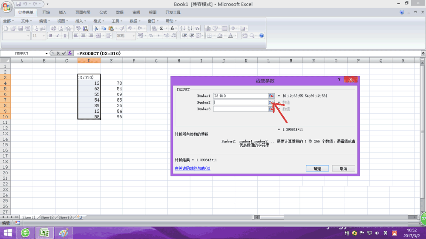426x239 pixels.
Task: Increase decimal places
Action: pos(166,36)
